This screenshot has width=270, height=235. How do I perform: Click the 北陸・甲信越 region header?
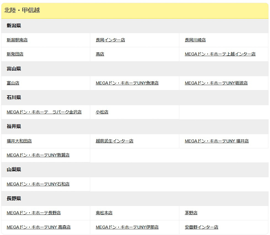(x=135, y=10)
